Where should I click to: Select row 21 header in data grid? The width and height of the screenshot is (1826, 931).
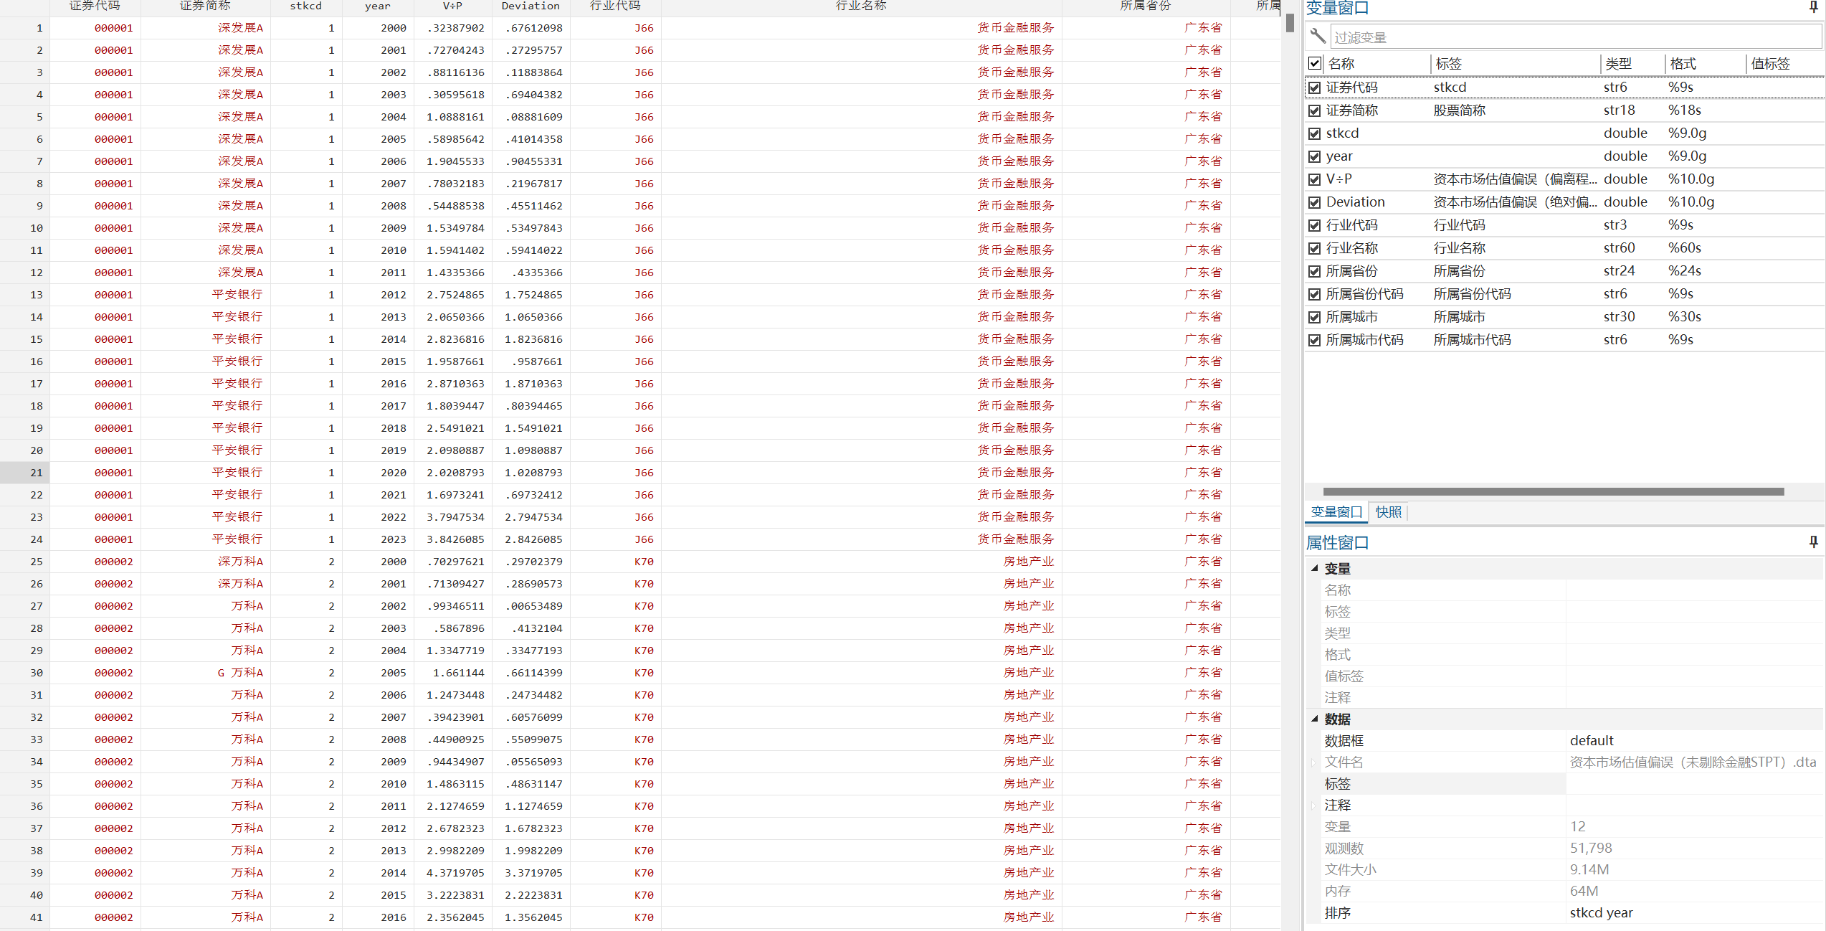[36, 473]
